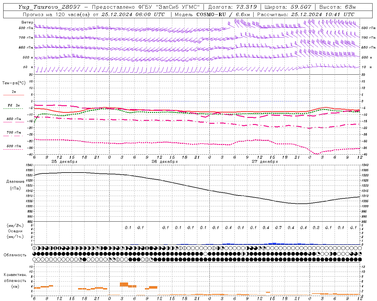Select the (мм/3ч.) precipitation unit label

(15, 225)
